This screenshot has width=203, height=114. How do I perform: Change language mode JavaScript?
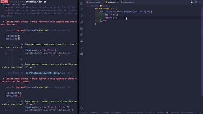(x=160, y=113)
